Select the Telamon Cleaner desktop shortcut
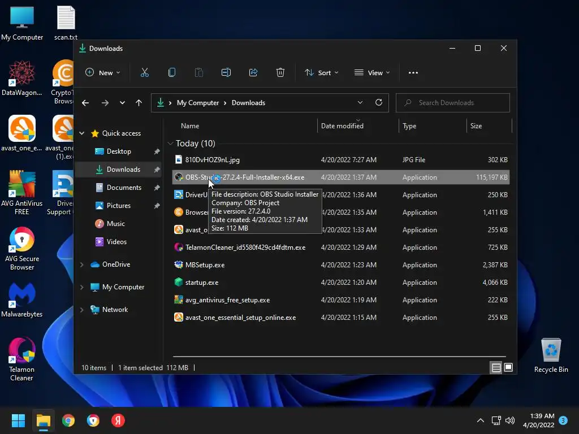579x434 pixels. point(22,359)
